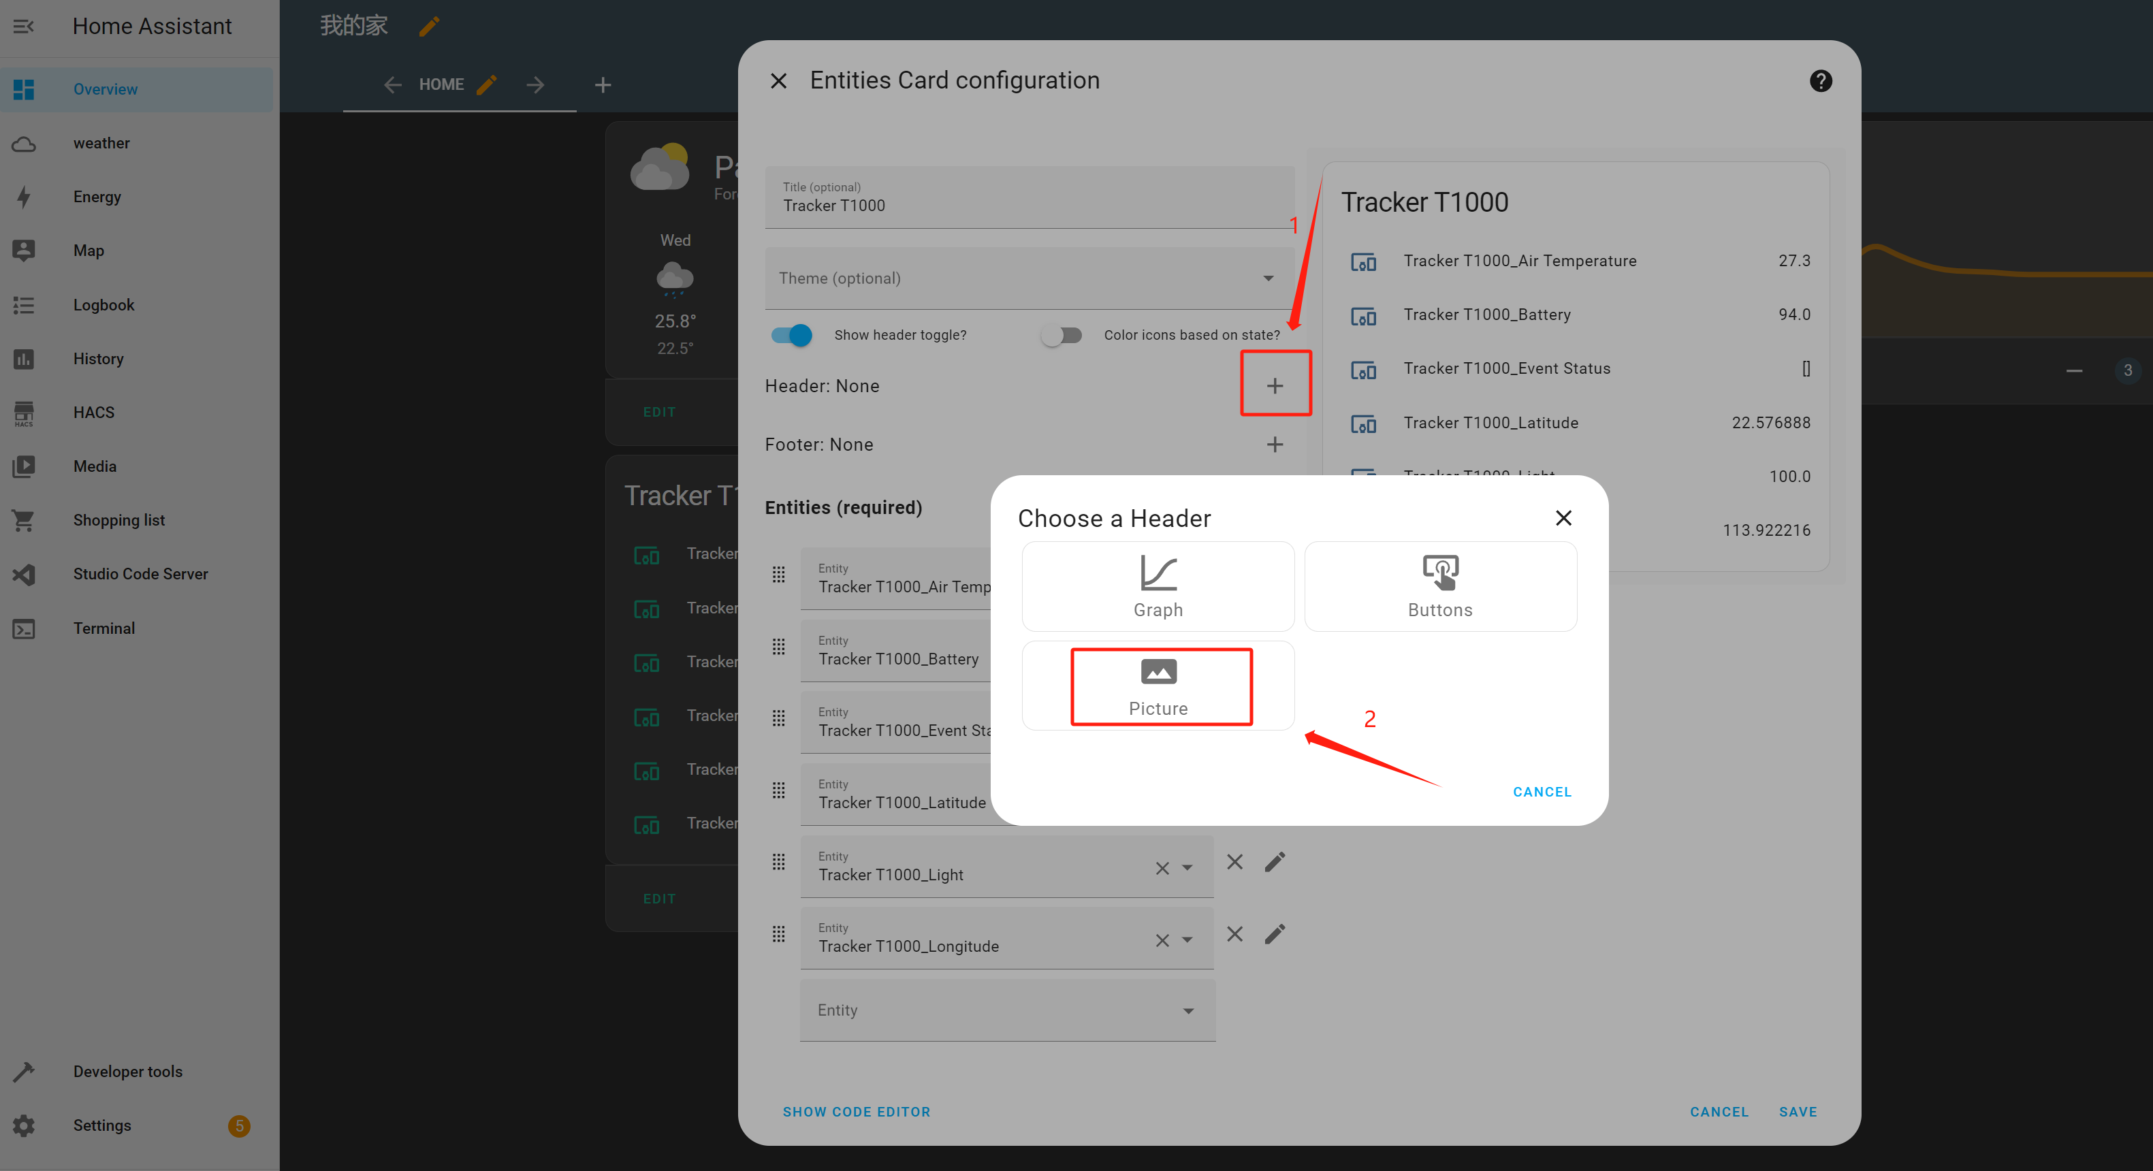The height and width of the screenshot is (1171, 2153).
Task: Select Tracker T1000_Event Status entity field
Action: coord(896,722)
